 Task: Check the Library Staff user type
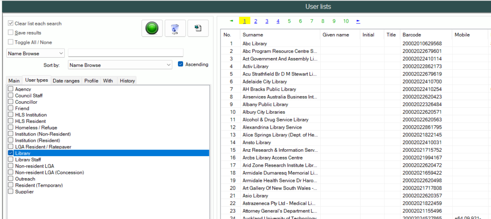click(11, 159)
